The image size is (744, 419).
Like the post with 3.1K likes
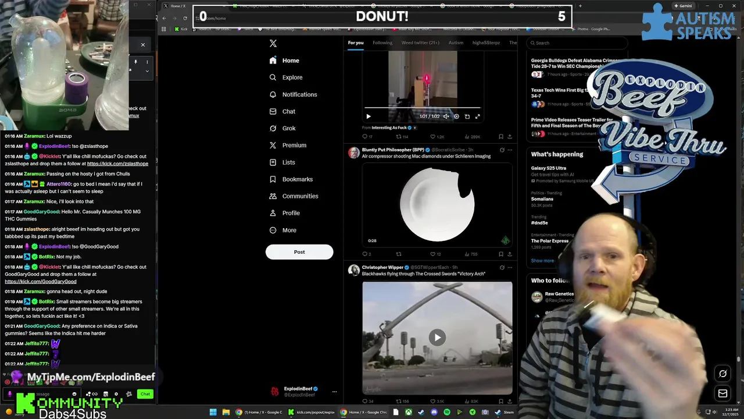[437, 401]
